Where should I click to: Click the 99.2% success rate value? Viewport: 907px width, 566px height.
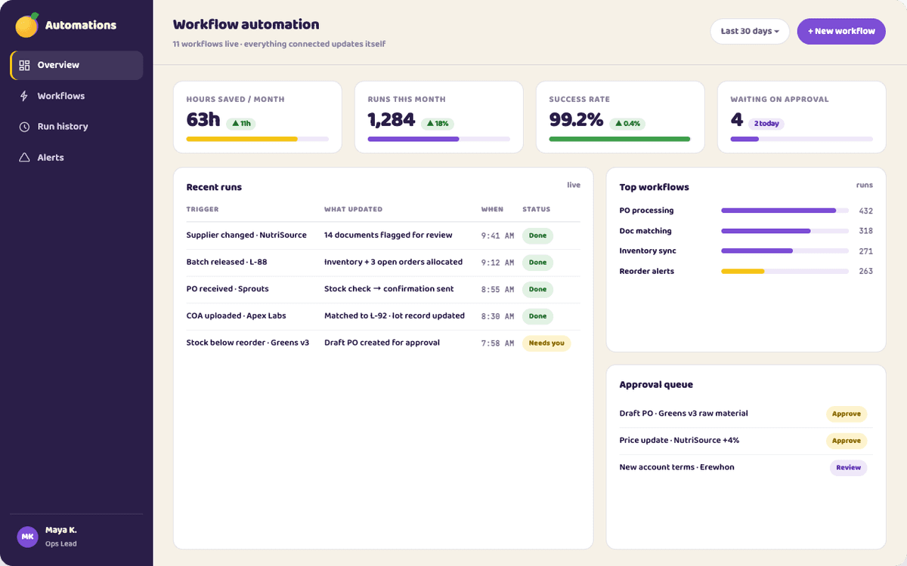click(x=577, y=120)
